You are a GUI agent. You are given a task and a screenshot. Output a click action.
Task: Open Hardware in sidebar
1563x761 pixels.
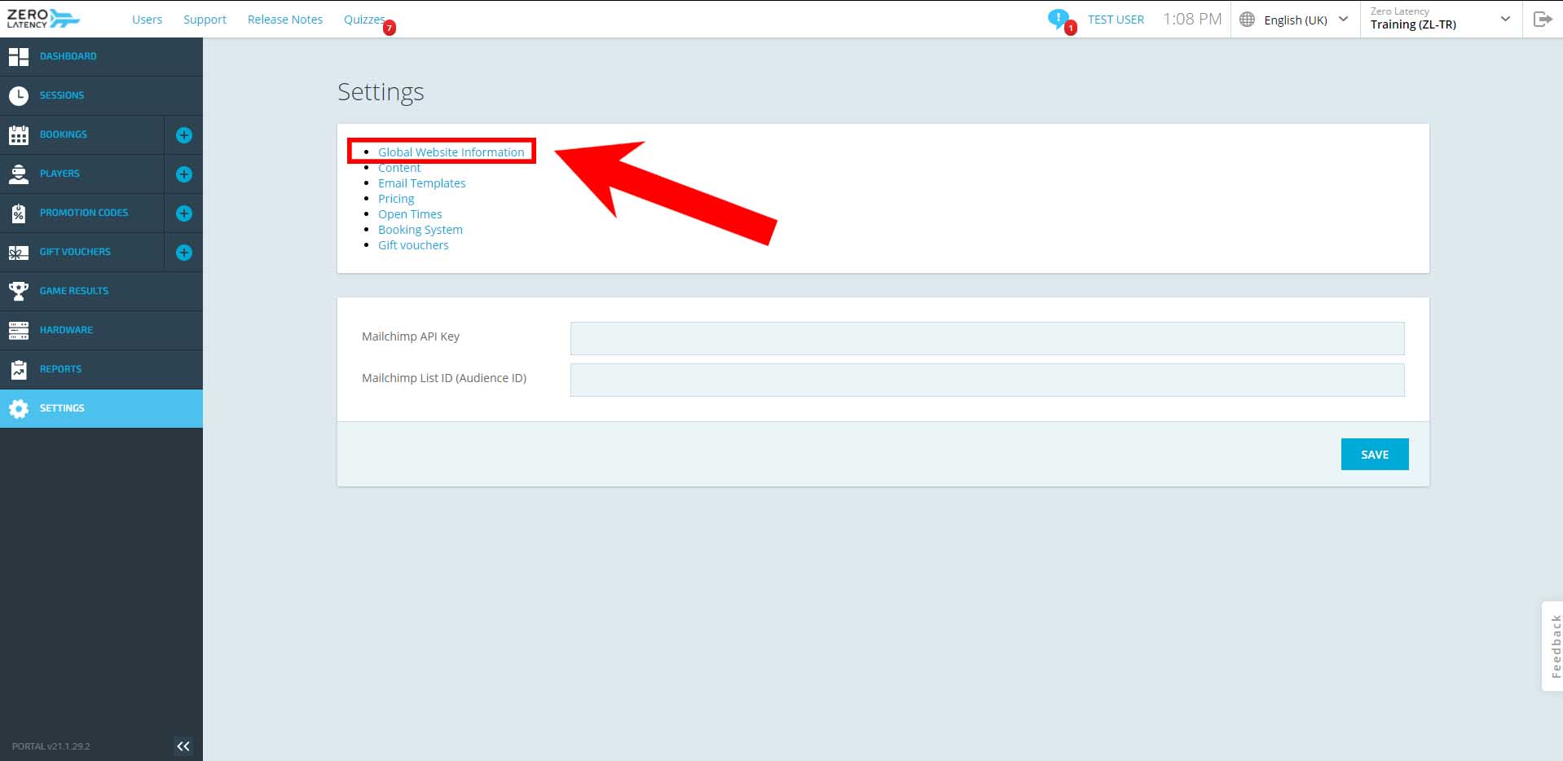pos(66,330)
